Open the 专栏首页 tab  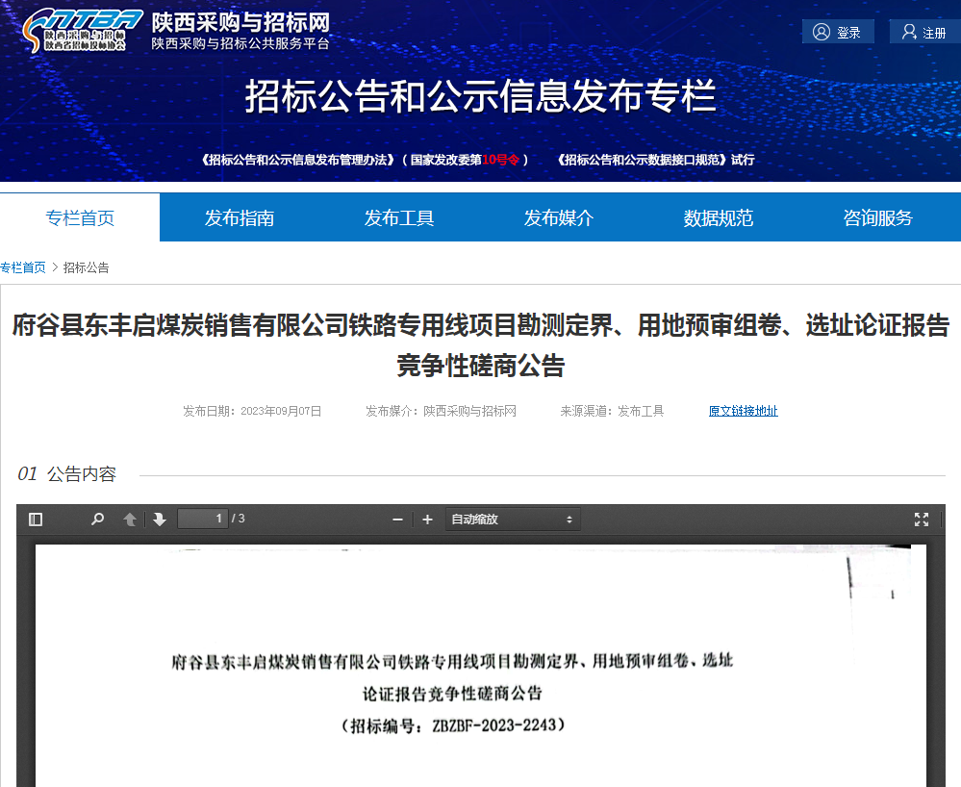point(80,217)
